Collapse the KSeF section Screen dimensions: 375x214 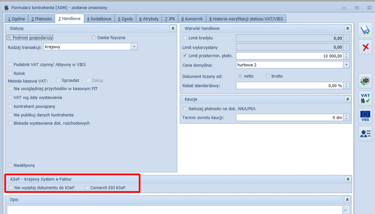tap(348, 179)
